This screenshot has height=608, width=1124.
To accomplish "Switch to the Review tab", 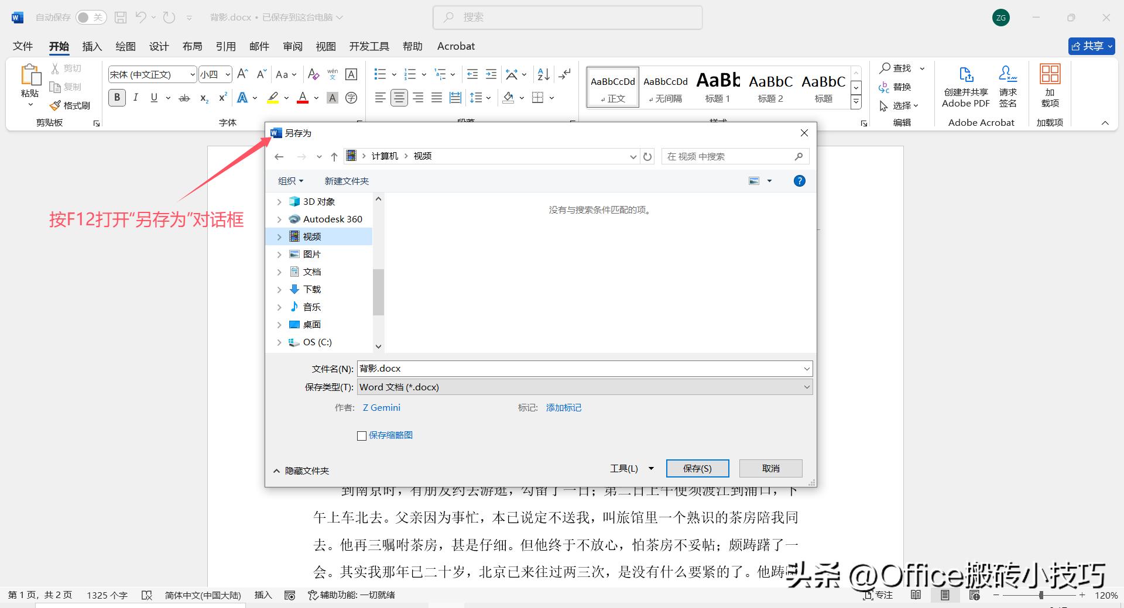I will pyautogui.click(x=293, y=46).
